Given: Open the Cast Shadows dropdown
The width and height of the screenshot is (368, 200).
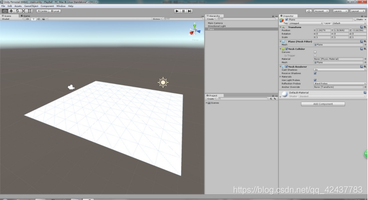Looking at the screenshot, I should pyautogui.click(x=340, y=70).
